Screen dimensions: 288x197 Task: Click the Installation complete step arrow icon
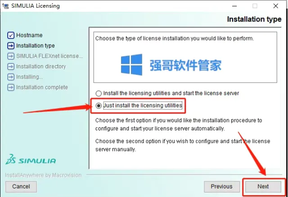[11, 87]
